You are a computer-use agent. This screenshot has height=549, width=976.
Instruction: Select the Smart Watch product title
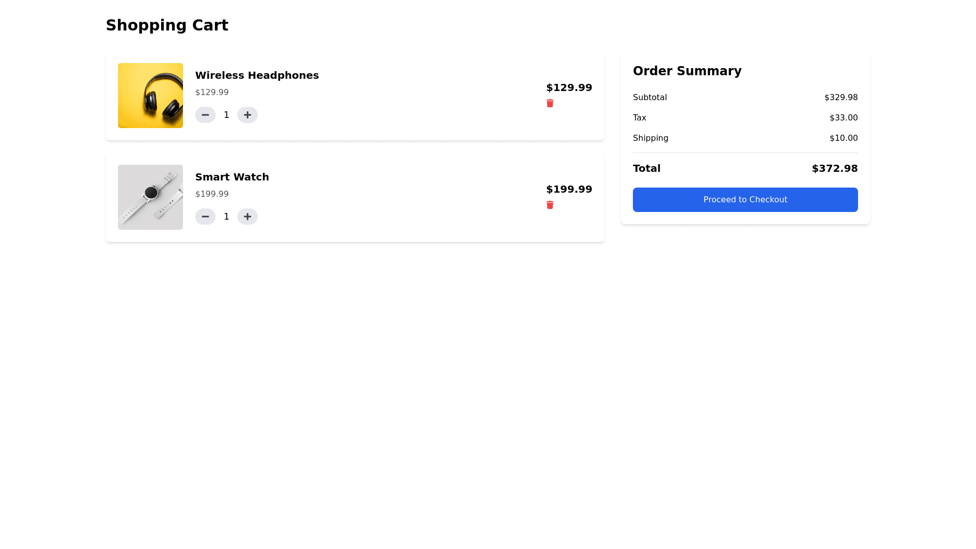[x=232, y=177]
